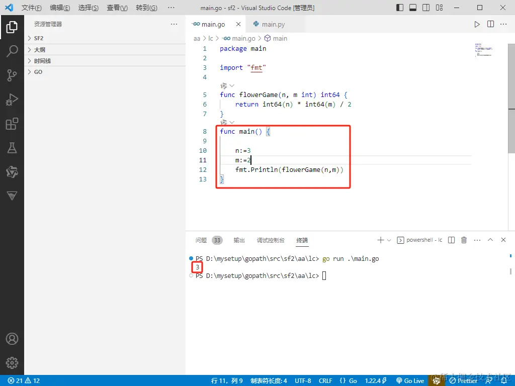Select the 终端 terminal tab
Image resolution: width=515 pixels, height=386 pixels.
click(x=302, y=240)
